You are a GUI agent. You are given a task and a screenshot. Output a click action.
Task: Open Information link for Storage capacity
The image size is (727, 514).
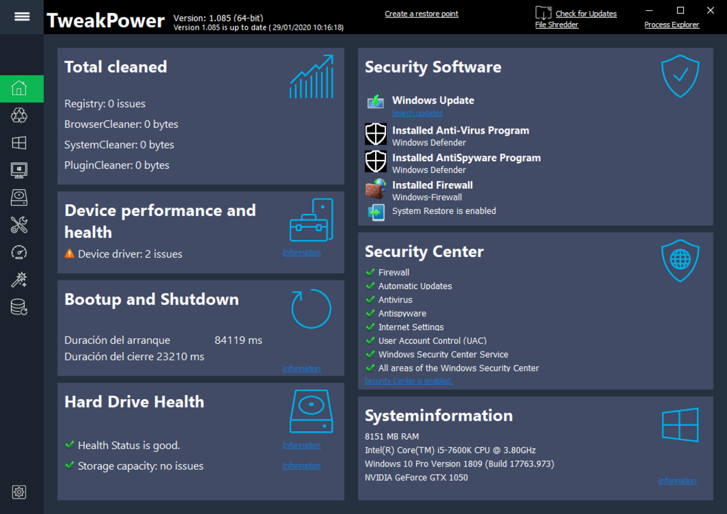point(301,466)
